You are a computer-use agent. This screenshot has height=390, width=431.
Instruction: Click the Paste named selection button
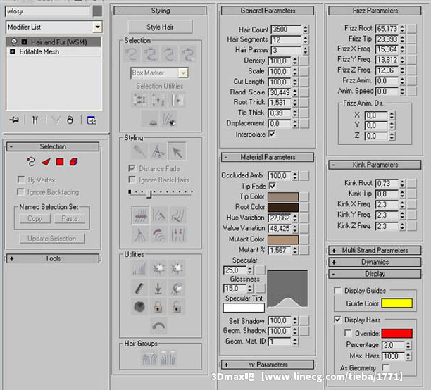click(70, 219)
